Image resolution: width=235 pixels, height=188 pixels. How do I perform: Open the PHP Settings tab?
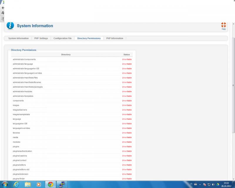click(41, 38)
